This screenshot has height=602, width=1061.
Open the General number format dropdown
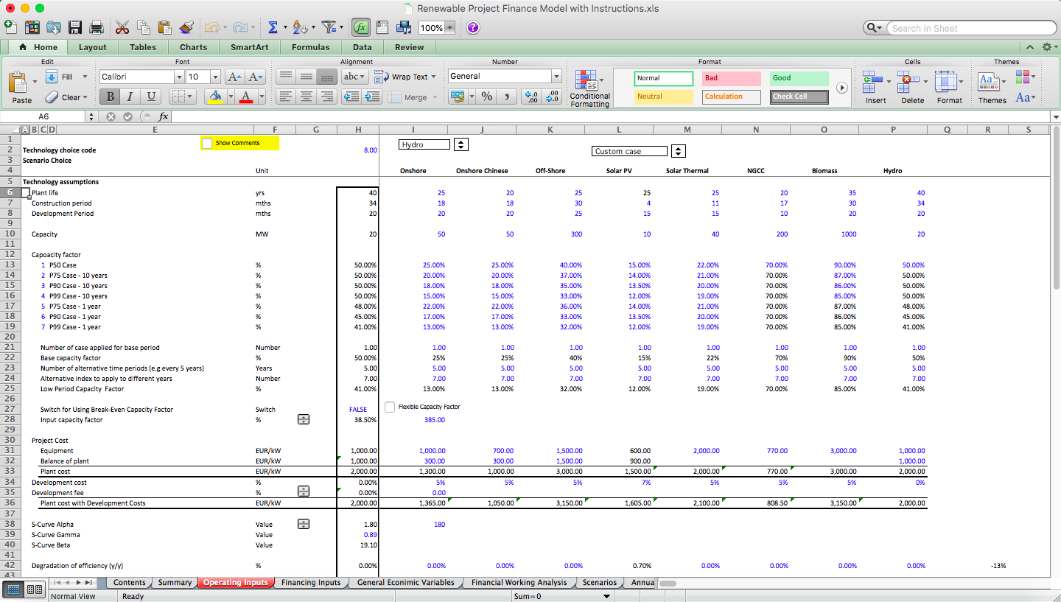556,76
